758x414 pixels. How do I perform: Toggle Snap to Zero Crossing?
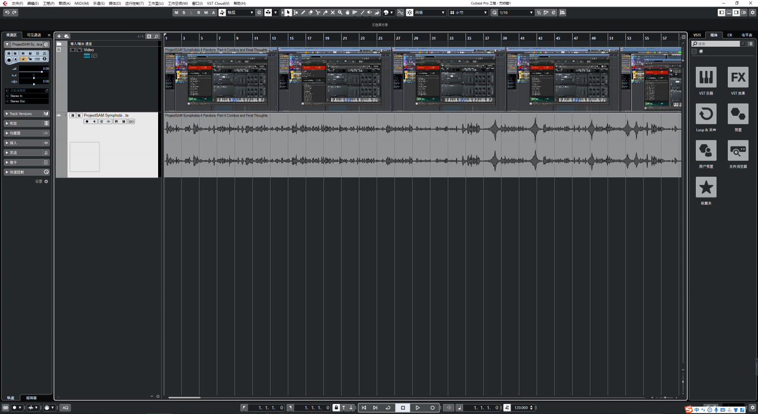400,12
